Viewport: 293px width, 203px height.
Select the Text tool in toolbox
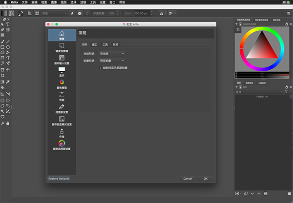click(8, 24)
